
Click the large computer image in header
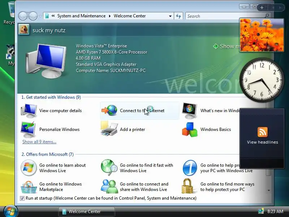(46, 61)
